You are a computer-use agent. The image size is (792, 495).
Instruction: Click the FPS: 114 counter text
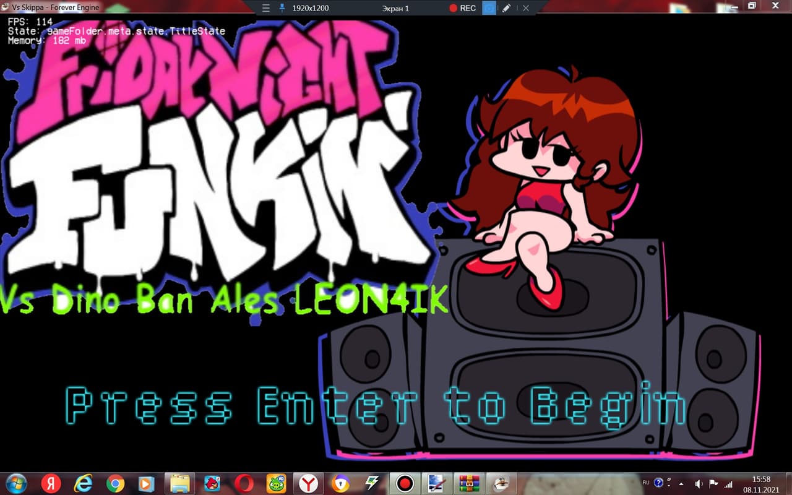pos(30,22)
